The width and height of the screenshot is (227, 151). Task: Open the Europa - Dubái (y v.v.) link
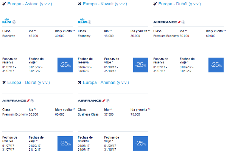(180, 4)
